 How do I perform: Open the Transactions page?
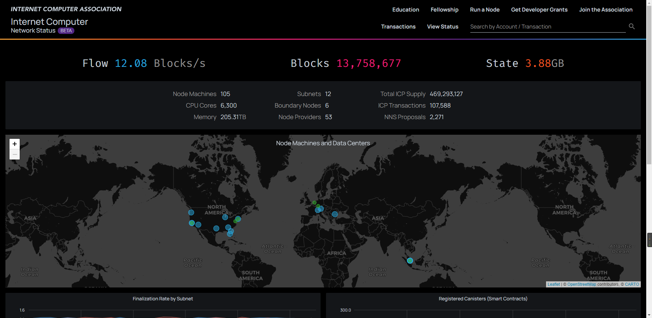(x=398, y=26)
